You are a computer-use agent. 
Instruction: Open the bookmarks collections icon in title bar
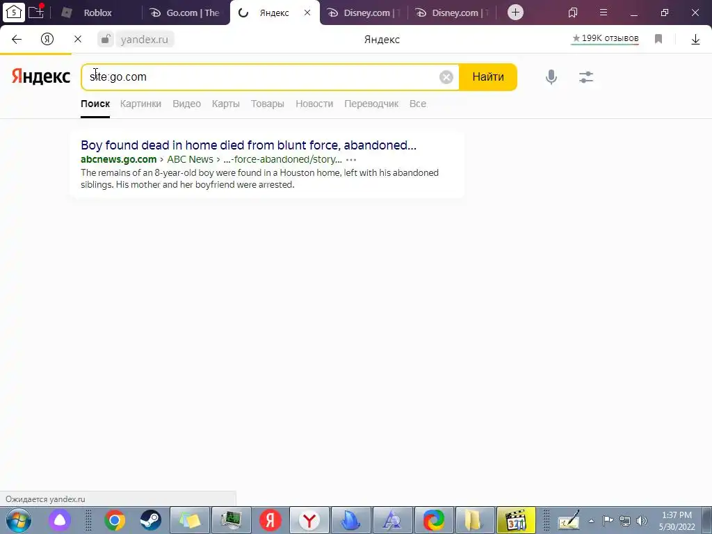573,13
